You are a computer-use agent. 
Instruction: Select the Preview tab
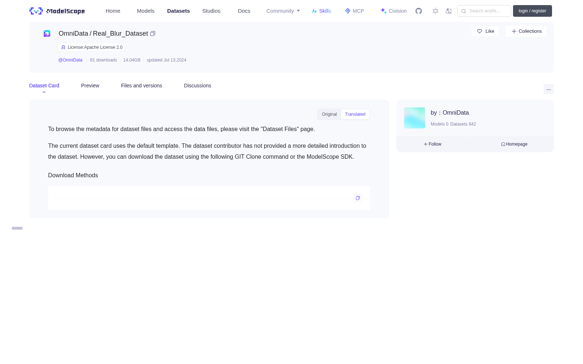pyautogui.click(x=90, y=86)
